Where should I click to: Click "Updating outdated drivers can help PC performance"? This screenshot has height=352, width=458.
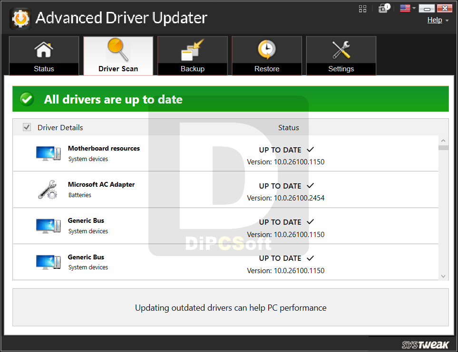[231, 308]
